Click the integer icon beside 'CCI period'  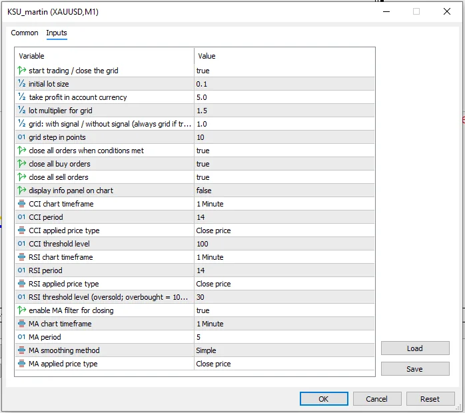21,217
